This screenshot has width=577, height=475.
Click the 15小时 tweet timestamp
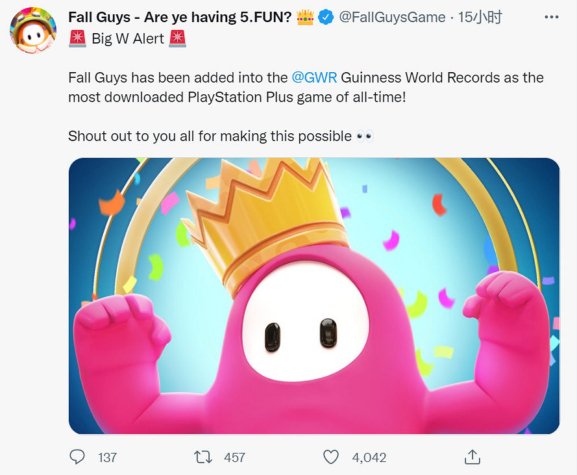[480, 18]
